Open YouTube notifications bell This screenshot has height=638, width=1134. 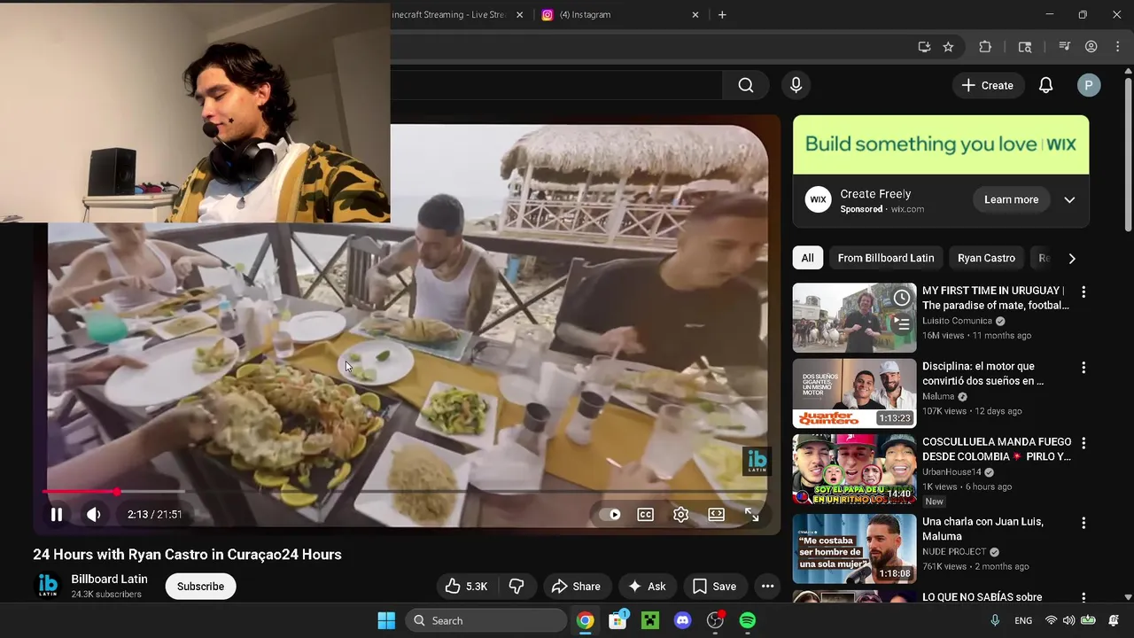coord(1045,85)
